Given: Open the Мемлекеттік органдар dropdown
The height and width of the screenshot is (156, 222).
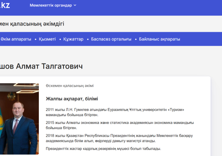Looking at the screenshot, I should click(53, 6).
